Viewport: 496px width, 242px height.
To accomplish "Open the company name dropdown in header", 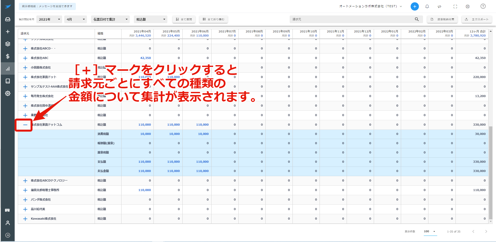I will pos(370,6).
